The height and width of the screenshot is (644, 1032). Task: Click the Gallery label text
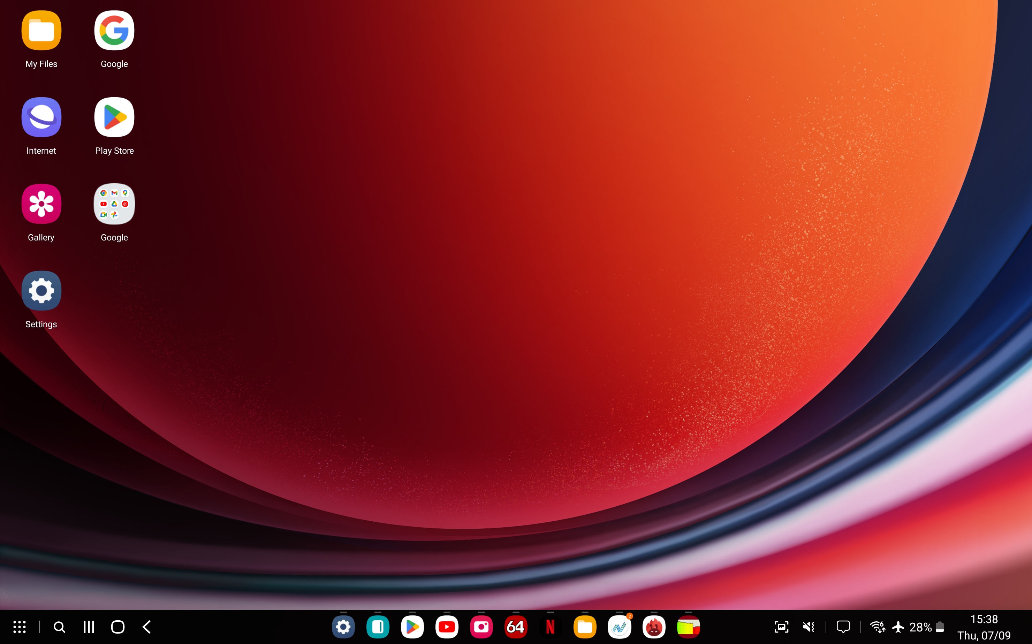[41, 238]
